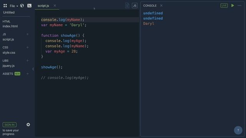Close the script.js tab
The image size is (246, 138).
[x=55, y=6]
